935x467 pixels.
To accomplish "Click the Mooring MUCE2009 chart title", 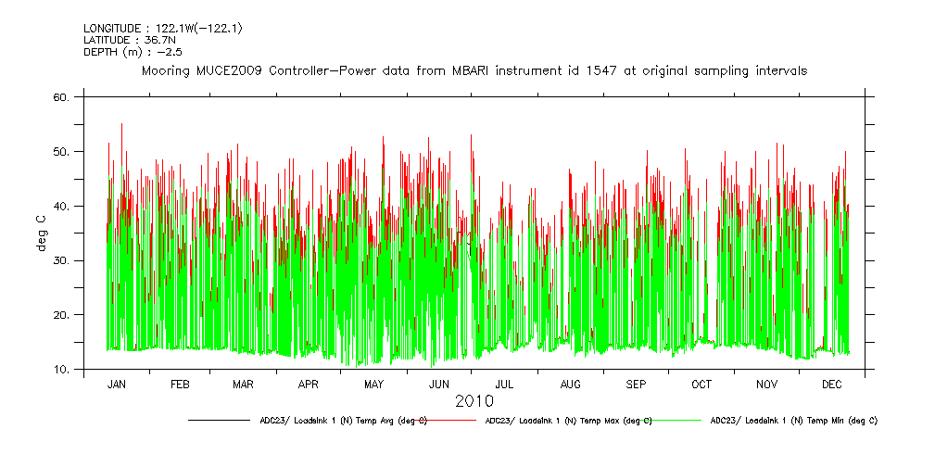I will [474, 70].
